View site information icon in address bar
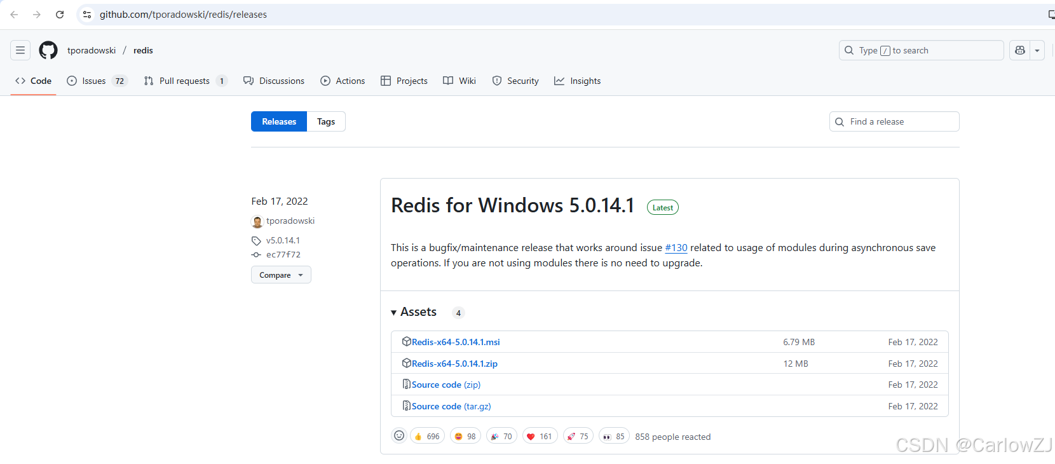 point(87,15)
